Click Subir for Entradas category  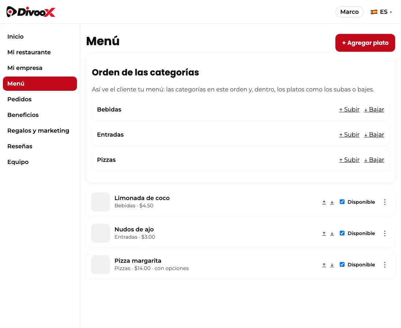349,134
